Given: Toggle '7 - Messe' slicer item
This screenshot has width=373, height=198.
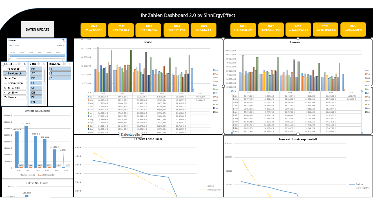Looking at the screenshot, I should click(x=15, y=97).
